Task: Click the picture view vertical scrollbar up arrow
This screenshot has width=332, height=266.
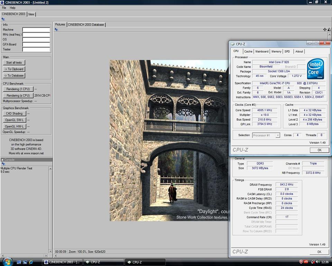Action: pos(329,34)
